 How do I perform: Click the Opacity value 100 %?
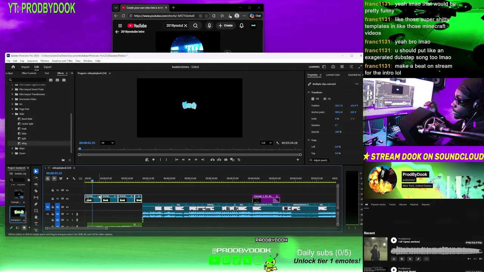(338, 132)
